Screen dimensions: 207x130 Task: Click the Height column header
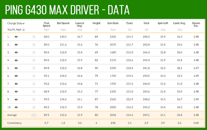click(96, 23)
